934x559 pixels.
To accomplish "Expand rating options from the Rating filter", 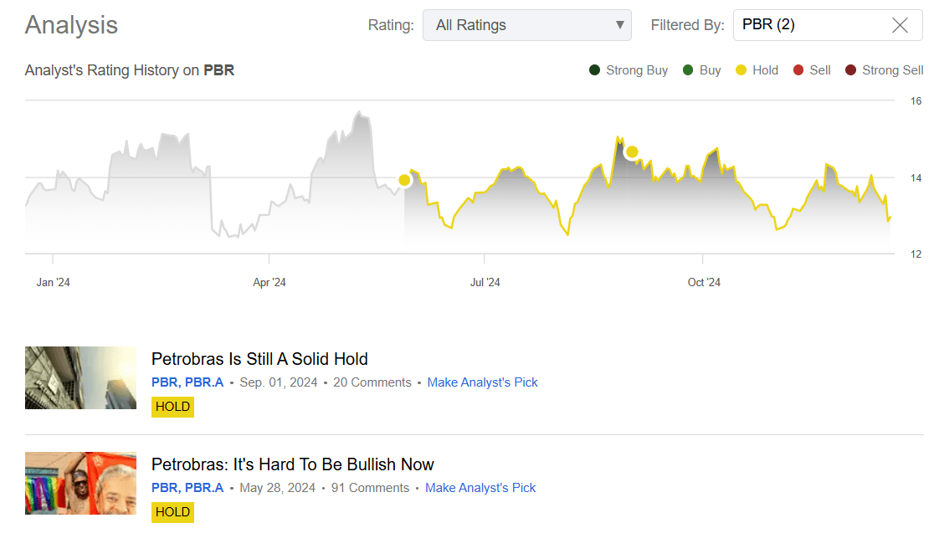I will tap(526, 24).
